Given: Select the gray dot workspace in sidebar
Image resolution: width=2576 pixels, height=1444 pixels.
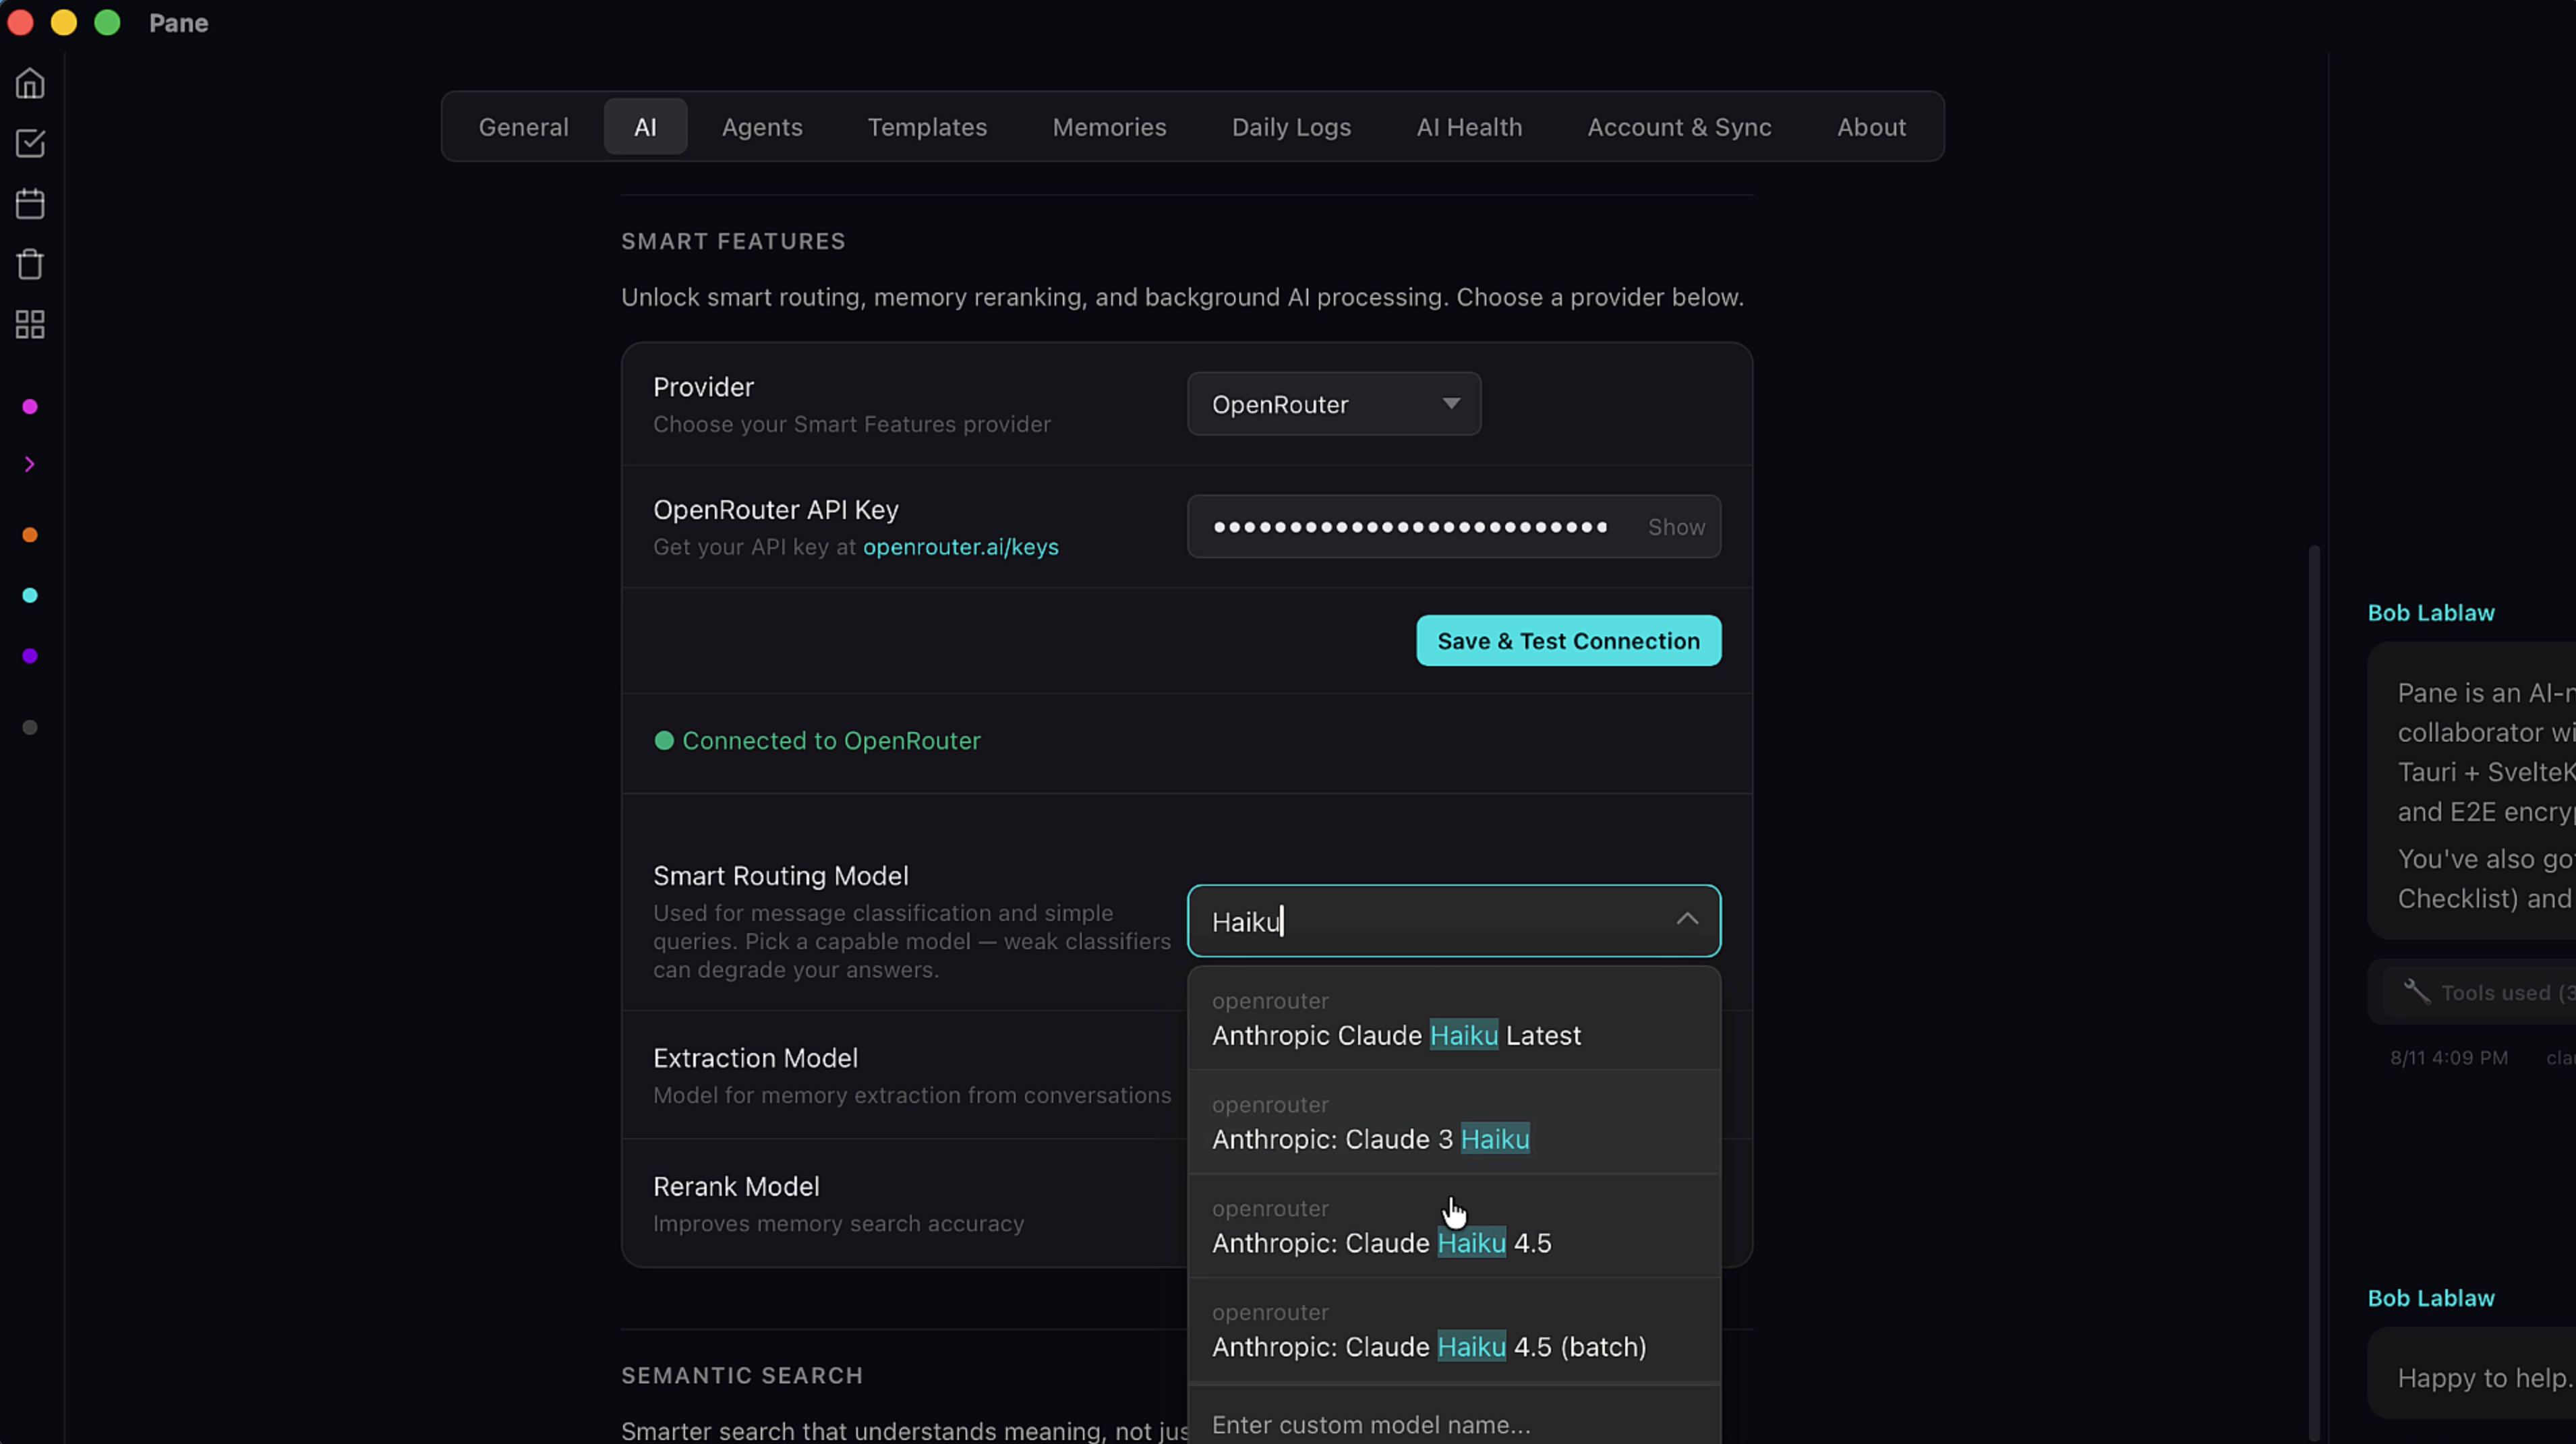Looking at the screenshot, I should point(30,728).
